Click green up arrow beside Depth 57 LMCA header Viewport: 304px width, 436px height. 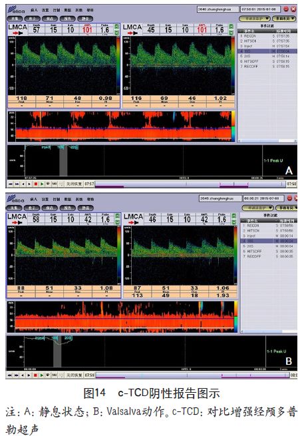point(117,27)
